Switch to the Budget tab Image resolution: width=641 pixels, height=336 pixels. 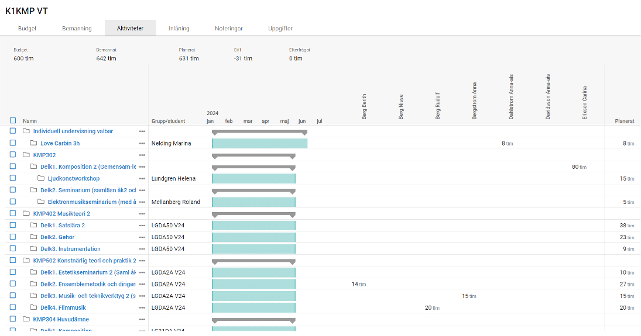coord(28,28)
